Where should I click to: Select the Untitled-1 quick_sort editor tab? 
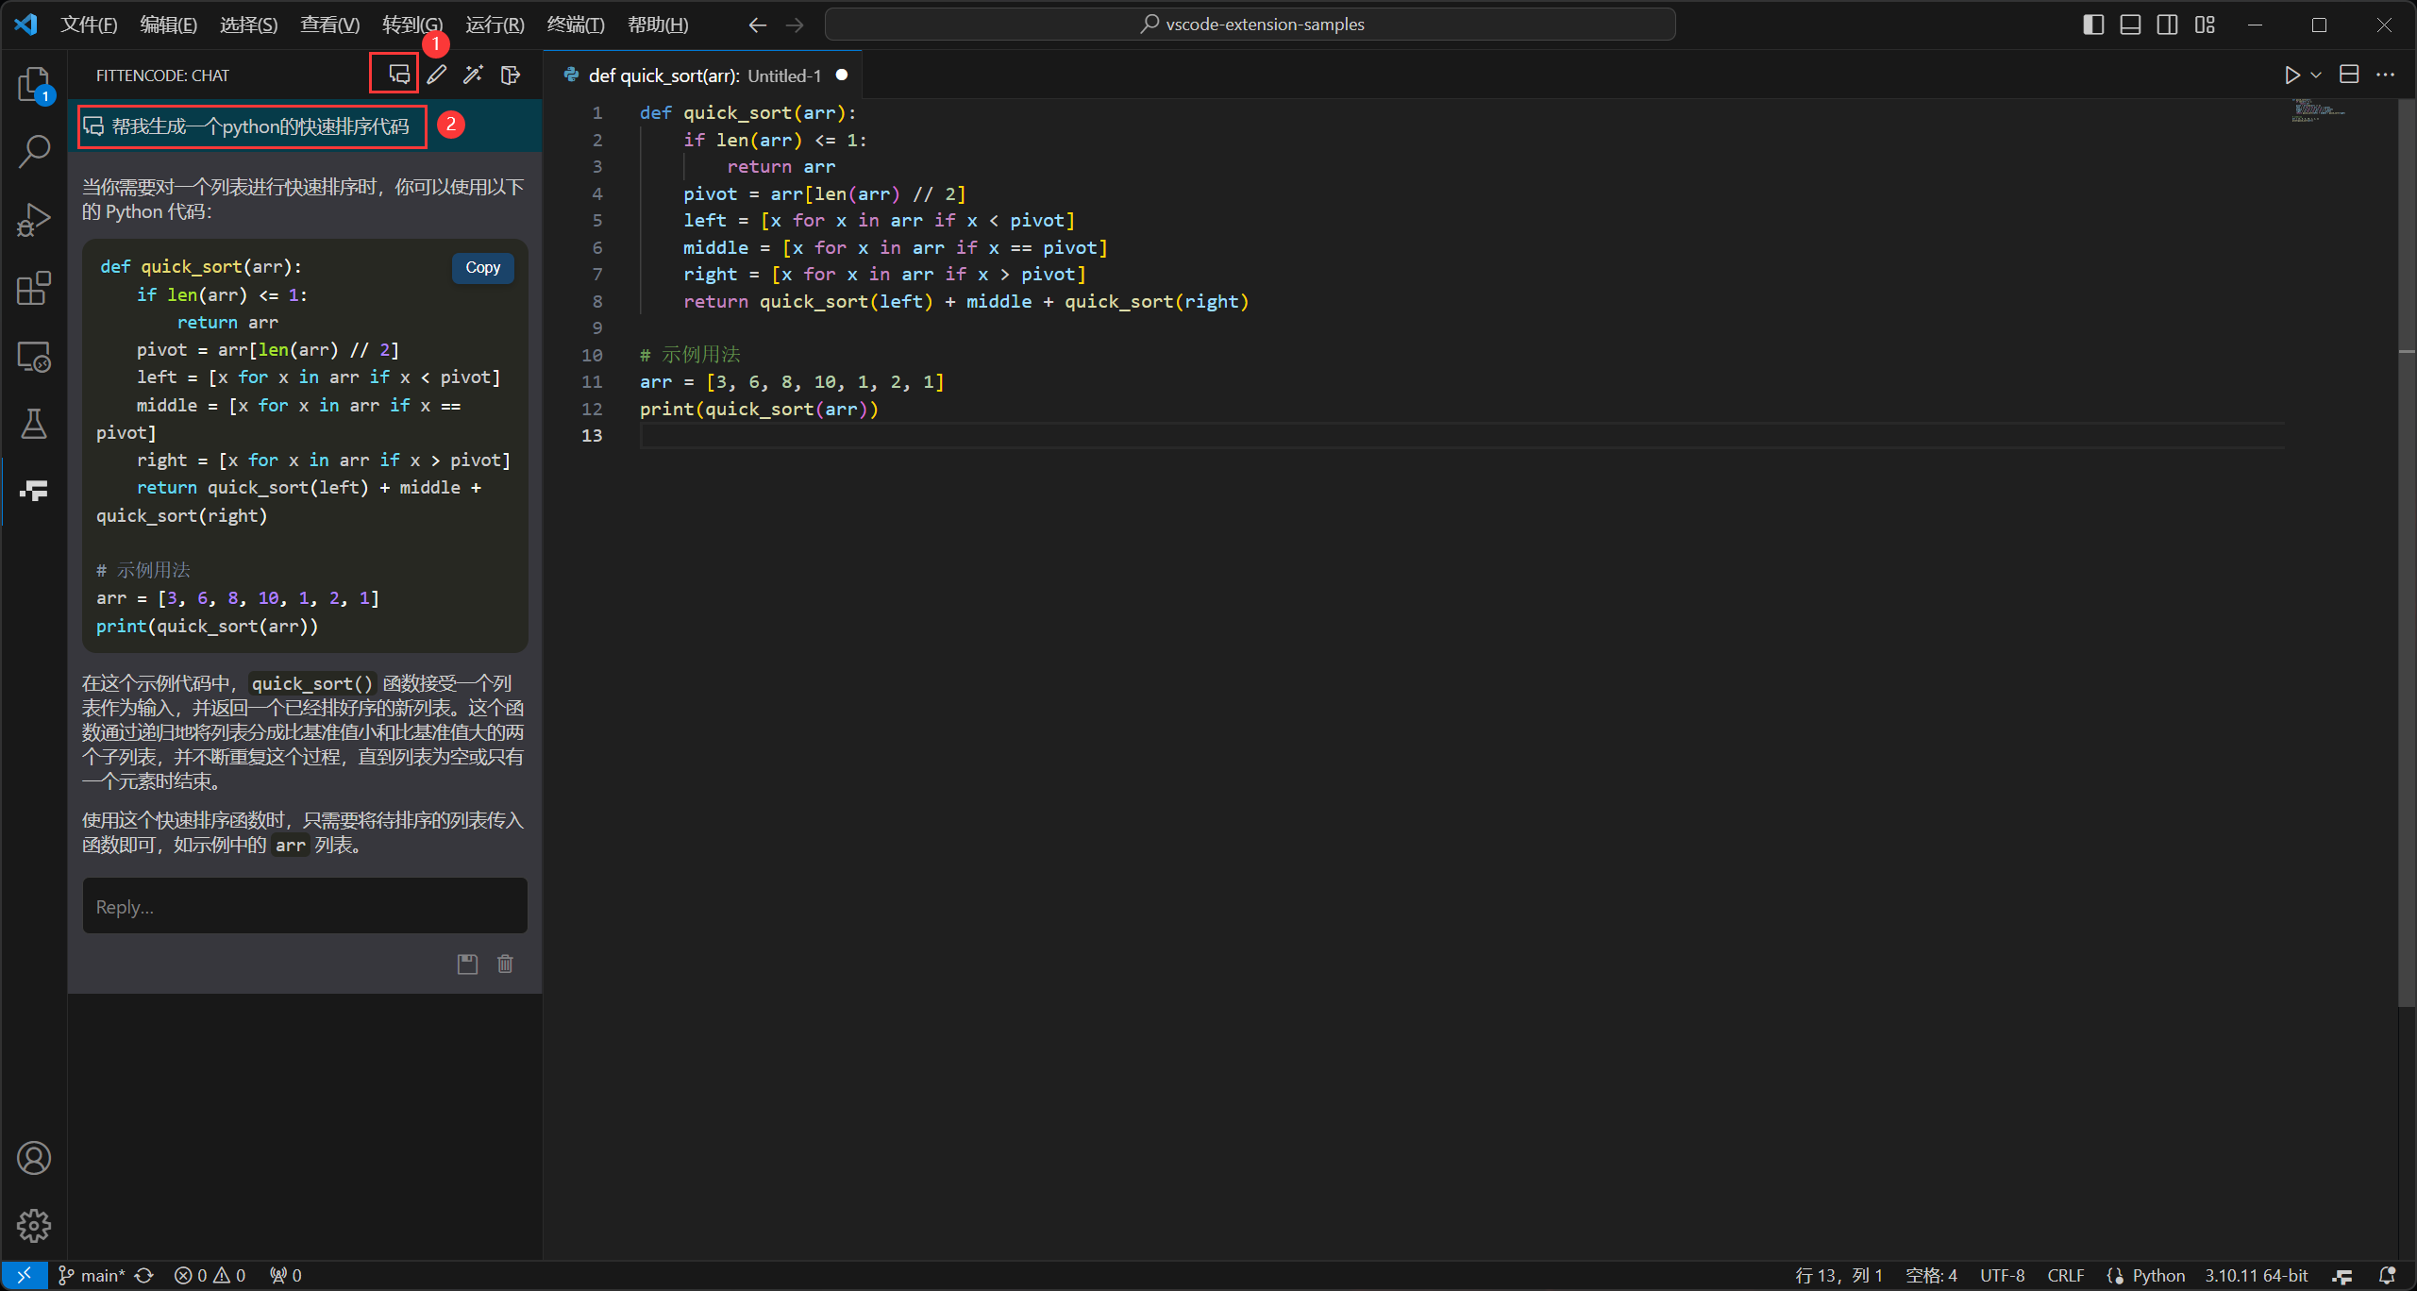pyautogui.click(x=702, y=75)
